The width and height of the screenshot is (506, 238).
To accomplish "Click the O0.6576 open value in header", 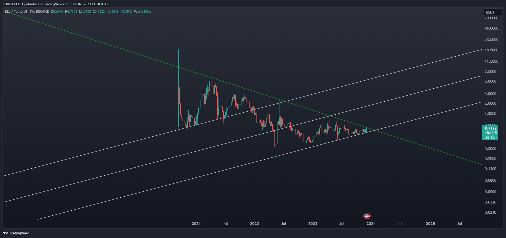I will tap(57, 12).
